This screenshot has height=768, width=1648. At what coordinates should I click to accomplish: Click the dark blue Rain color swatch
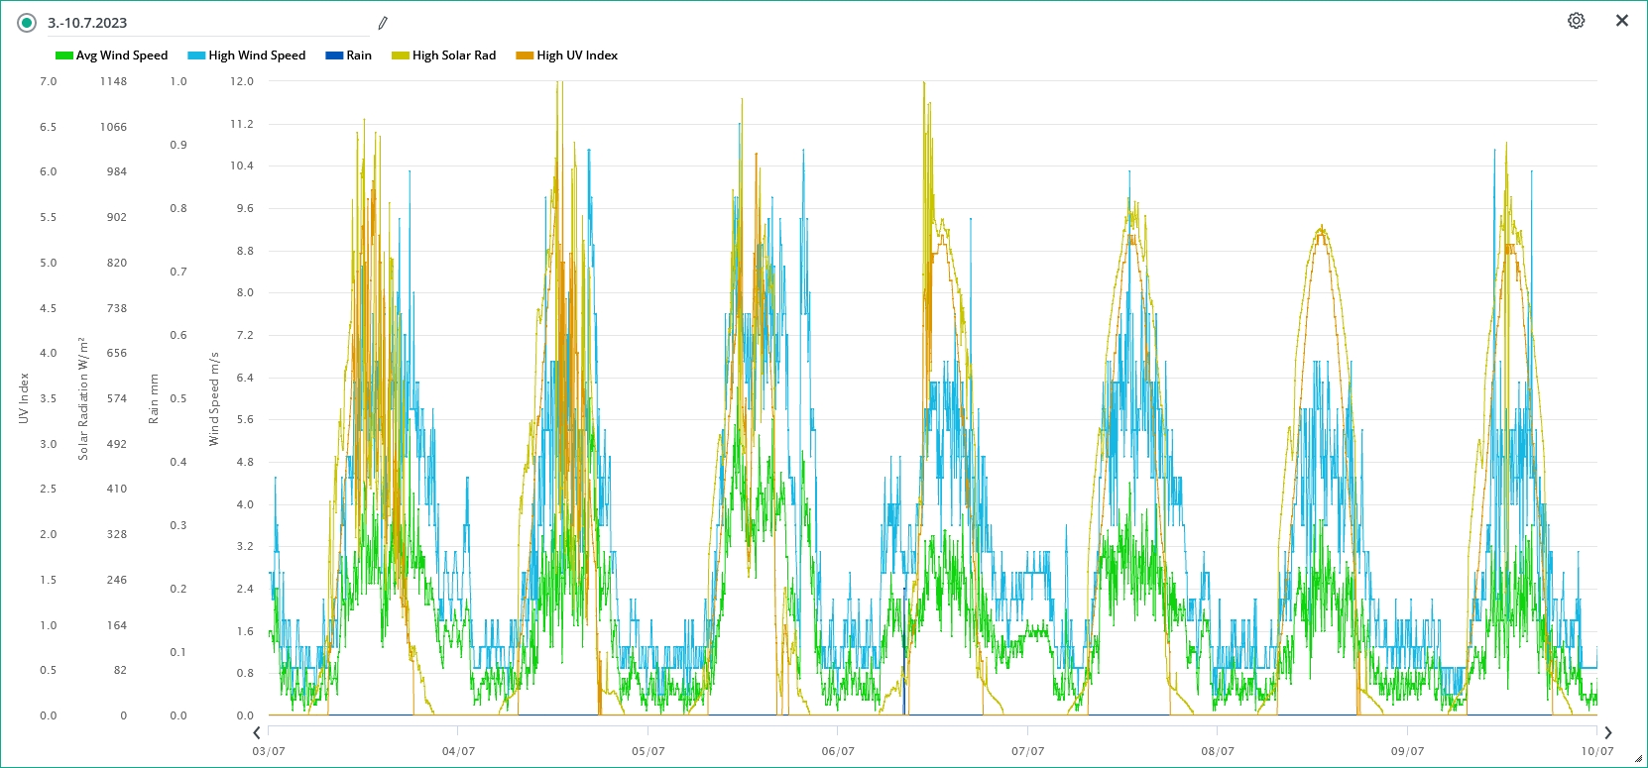coord(334,55)
